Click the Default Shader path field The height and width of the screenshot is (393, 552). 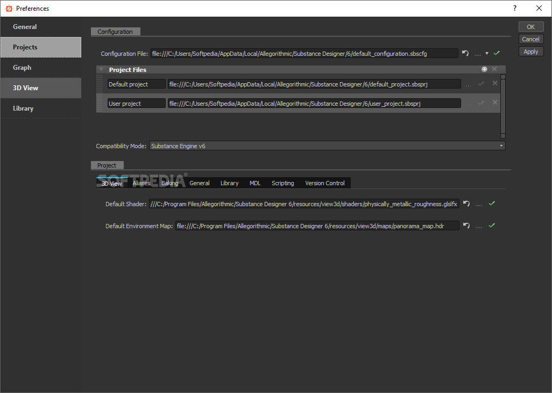coord(304,203)
